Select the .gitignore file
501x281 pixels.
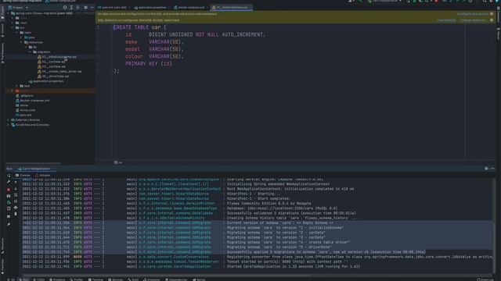(x=24, y=95)
